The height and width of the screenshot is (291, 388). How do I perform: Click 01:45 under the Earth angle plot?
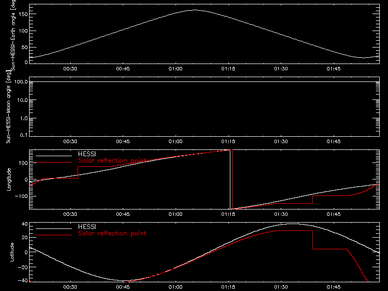(x=334, y=69)
